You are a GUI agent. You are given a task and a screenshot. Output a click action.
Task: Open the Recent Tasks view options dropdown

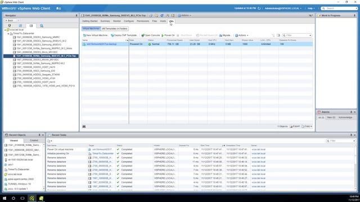coord(49,141)
